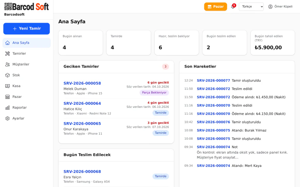The width and height of the screenshot is (300, 187).
Task: Click the Hazır, teslim bekliyor stat card
Action: click(x=177, y=43)
